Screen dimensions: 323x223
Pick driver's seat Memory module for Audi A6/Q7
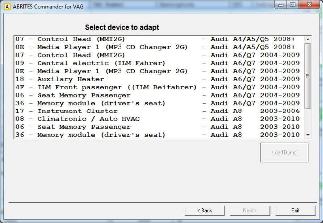pyautogui.click(x=158, y=103)
